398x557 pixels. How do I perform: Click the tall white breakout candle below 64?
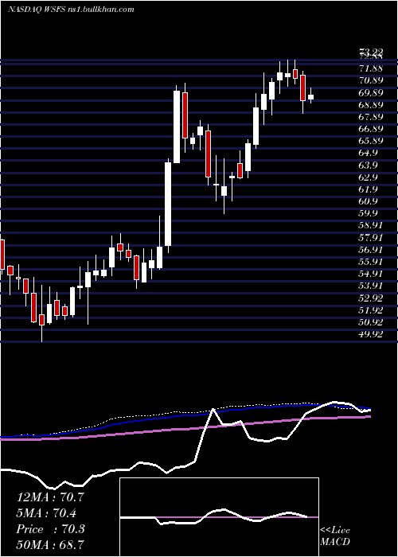coord(168,204)
